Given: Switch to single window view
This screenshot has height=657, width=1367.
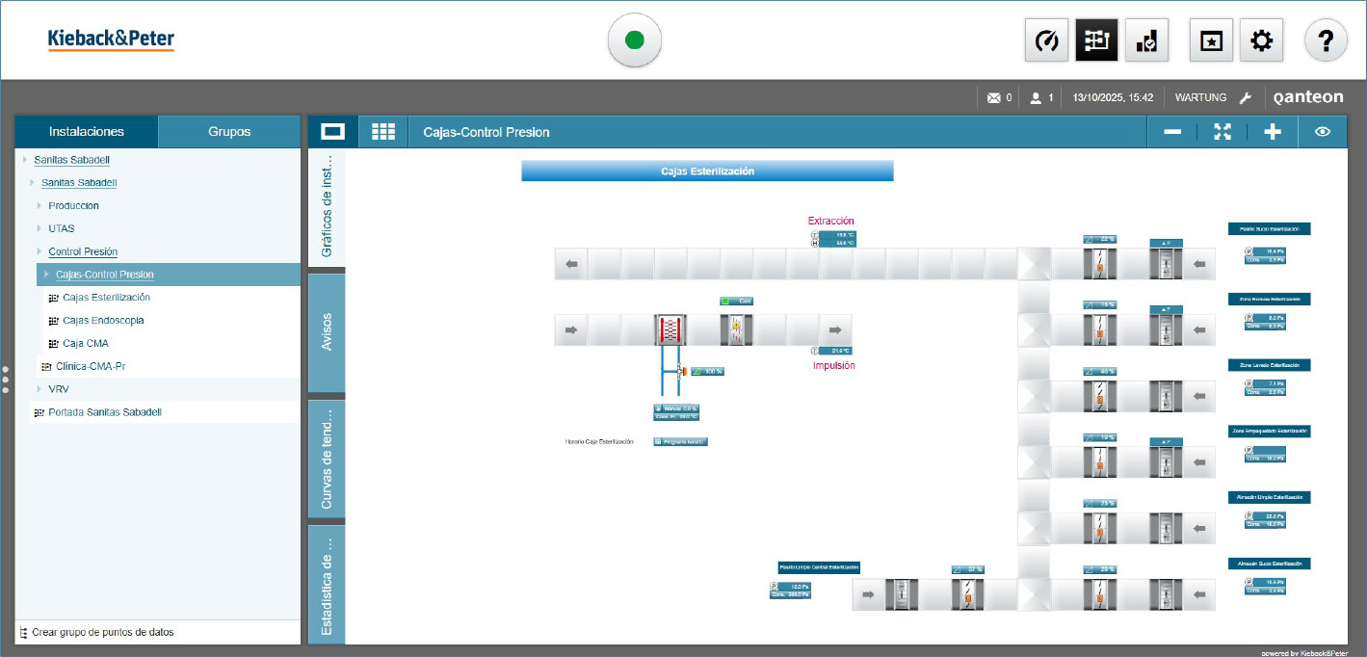Looking at the screenshot, I should [333, 132].
